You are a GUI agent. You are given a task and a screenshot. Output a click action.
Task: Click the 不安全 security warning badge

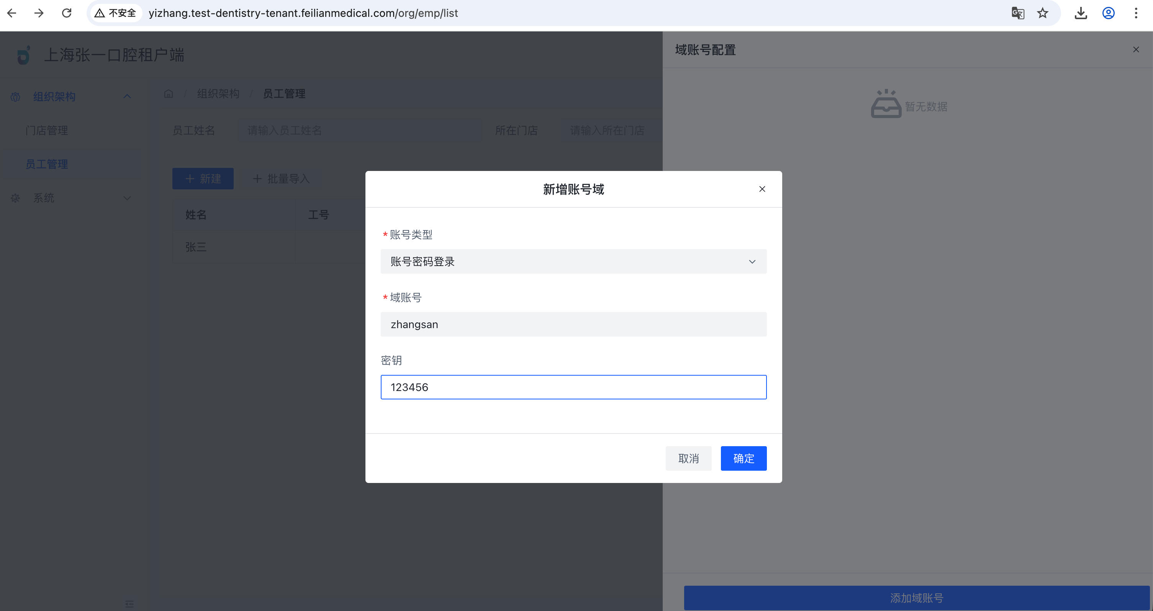(116, 13)
